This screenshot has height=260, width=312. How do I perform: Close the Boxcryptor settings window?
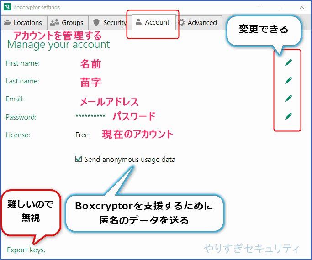302,7
